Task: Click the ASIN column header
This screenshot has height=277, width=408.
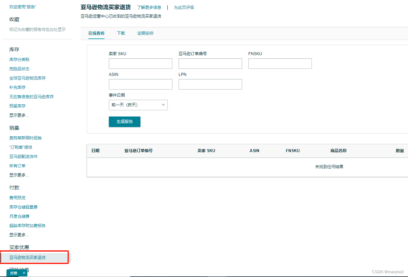Action: 255,151
